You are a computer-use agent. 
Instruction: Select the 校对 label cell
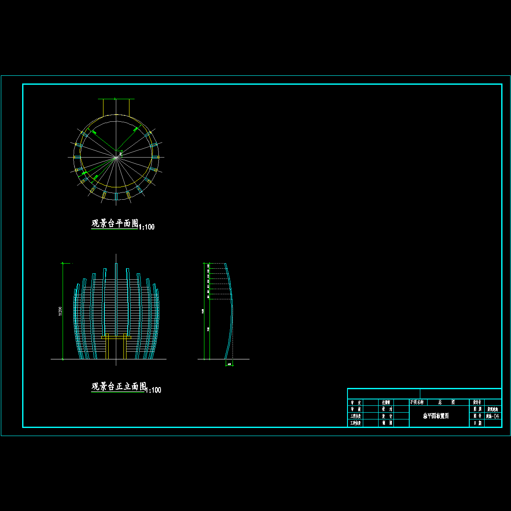387,409
